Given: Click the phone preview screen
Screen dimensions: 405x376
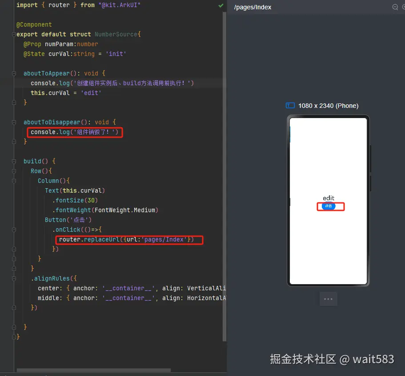Looking at the screenshot, I should click(x=328, y=201).
